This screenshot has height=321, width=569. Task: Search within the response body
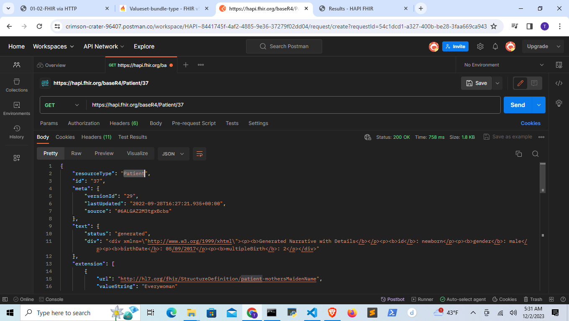pyautogui.click(x=535, y=154)
